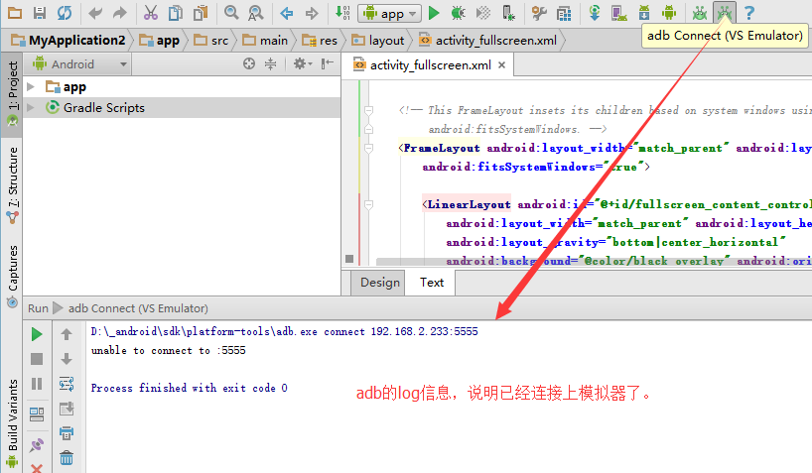The image size is (812, 473).
Task: Cut selection with the scissors icon
Action: pyautogui.click(x=150, y=13)
